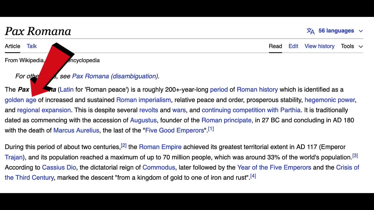Open the Five Good Emperors link
The height and width of the screenshot is (210, 374).
174,130
